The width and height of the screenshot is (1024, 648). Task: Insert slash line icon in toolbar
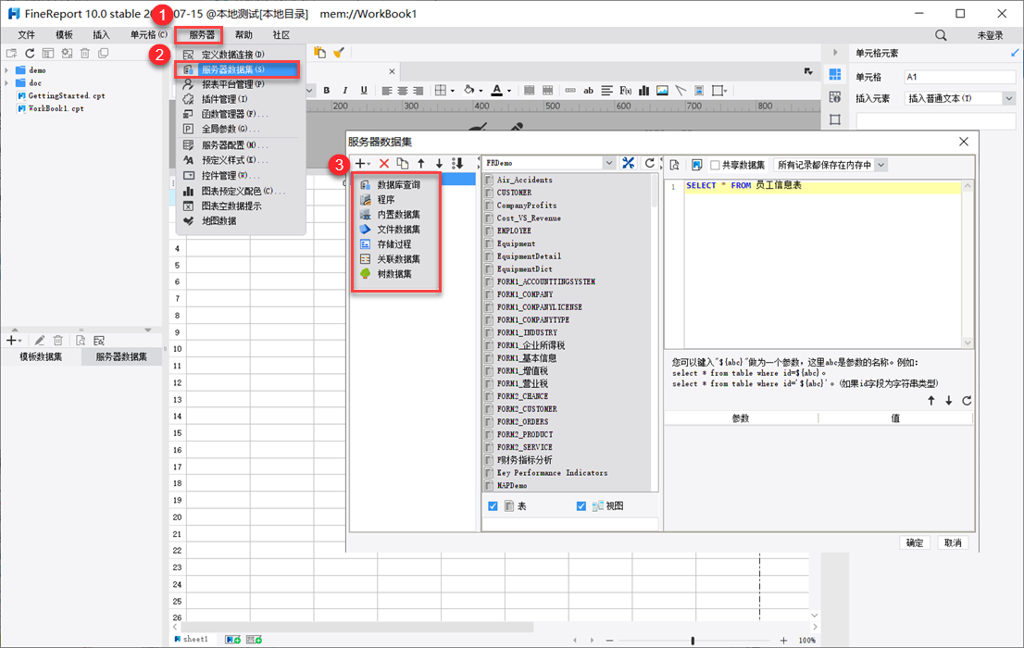(x=681, y=90)
